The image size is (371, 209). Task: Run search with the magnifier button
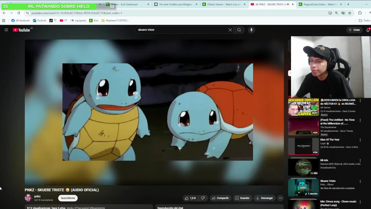239,30
